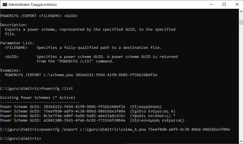Click the vertical scrollbar thumb
Screen dimensions: 244x144
point(241,22)
